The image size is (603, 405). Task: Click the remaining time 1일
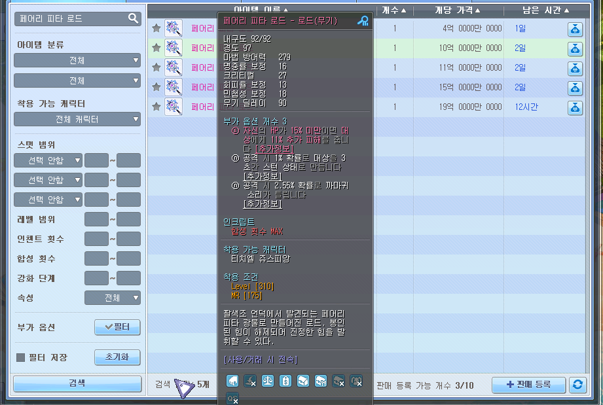tap(520, 28)
